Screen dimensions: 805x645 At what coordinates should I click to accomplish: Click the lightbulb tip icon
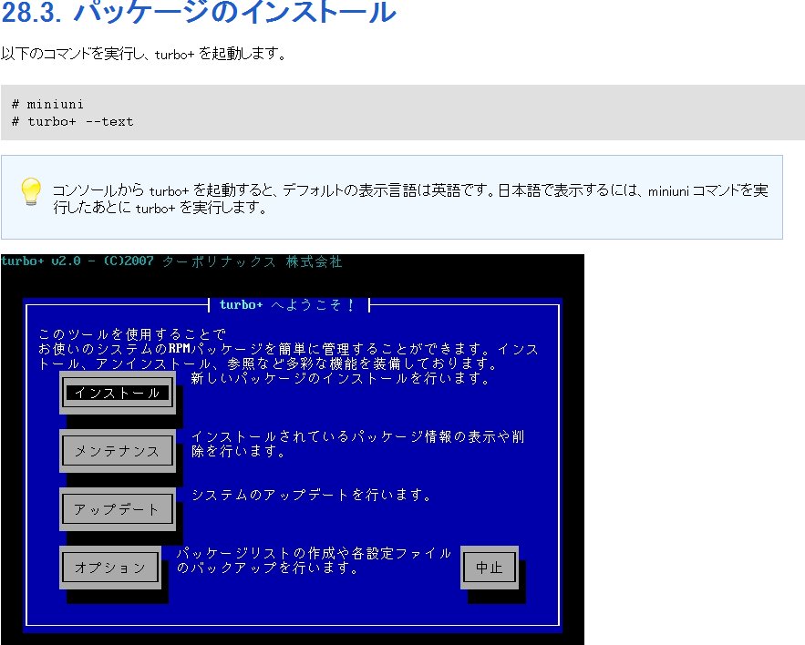pyautogui.click(x=31, y=192)
